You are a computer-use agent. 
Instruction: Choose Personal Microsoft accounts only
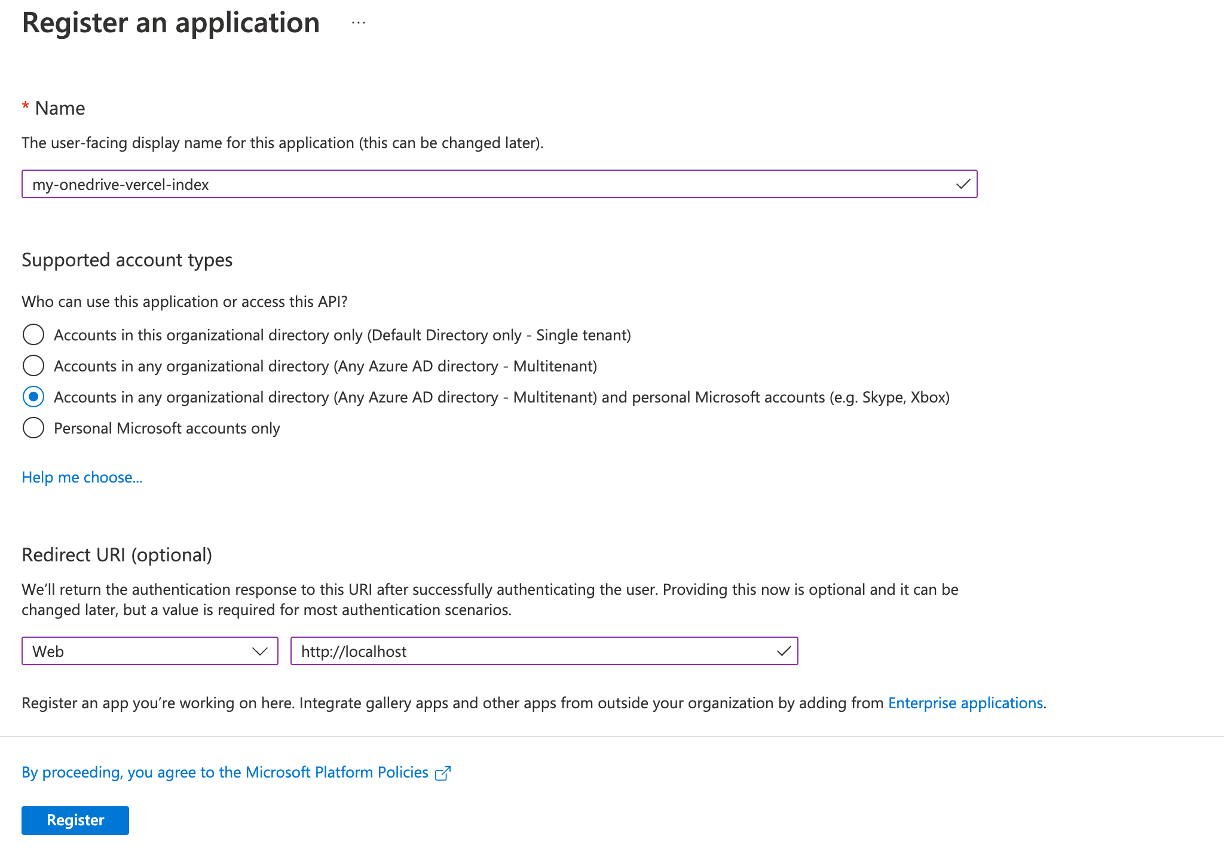click(x=33, y=428)
